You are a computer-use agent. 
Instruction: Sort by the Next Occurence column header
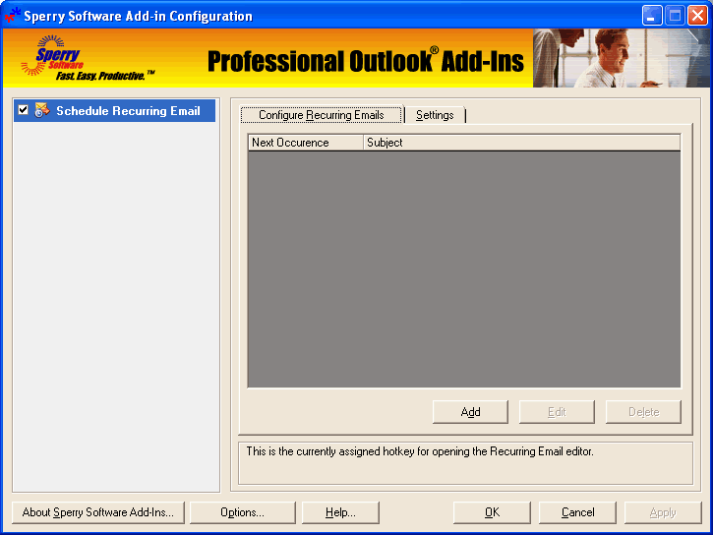(x=306, y=143)
